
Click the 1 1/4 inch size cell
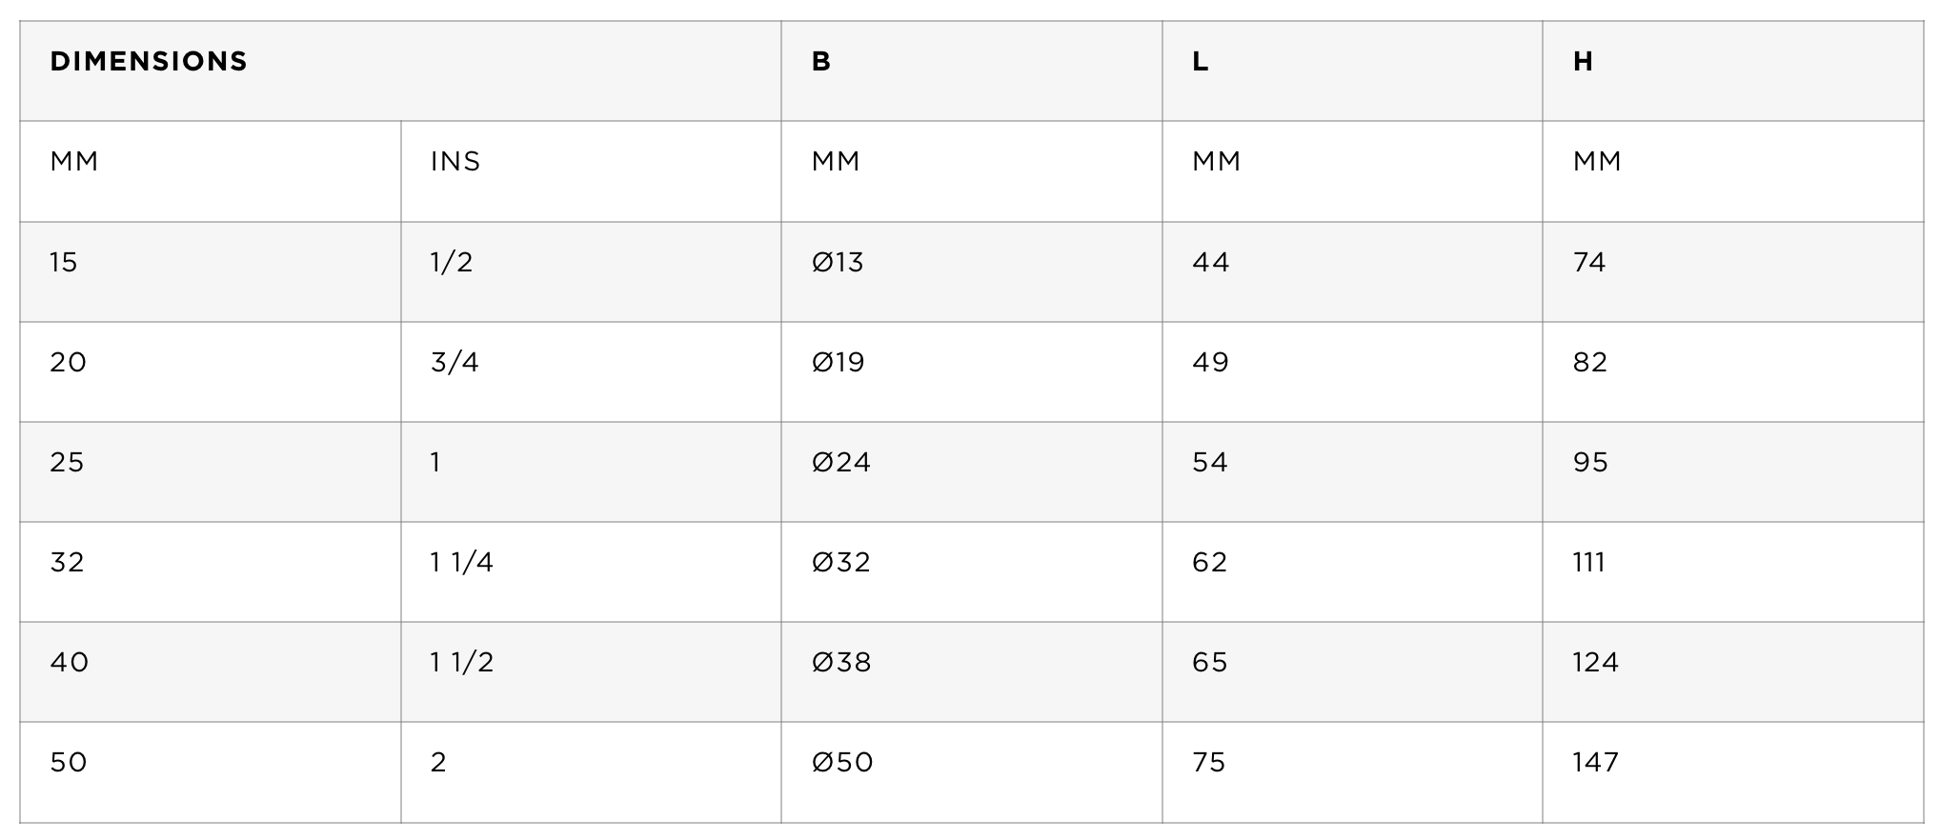click(591, 572)
